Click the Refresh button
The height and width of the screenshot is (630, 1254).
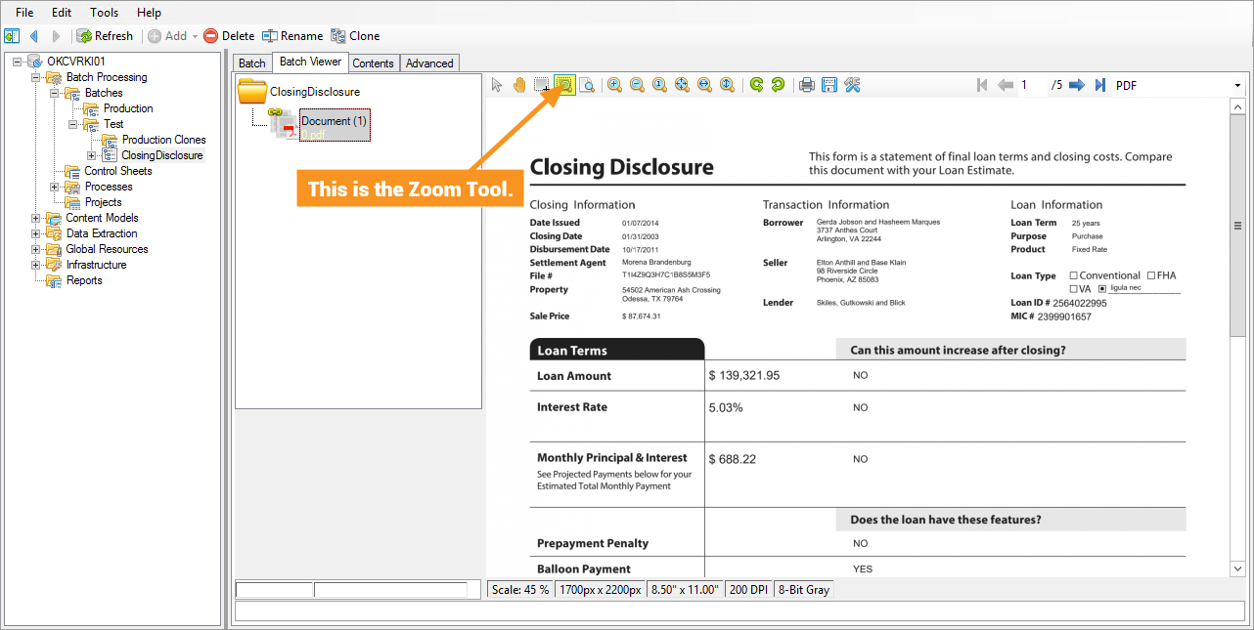(105, 36)
